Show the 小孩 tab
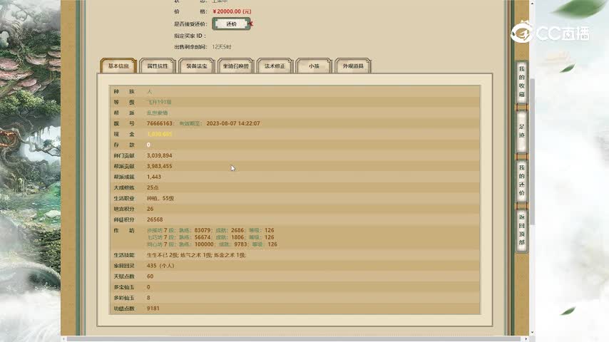The image size is (609, 342). pyautogui.click(x=314, y=66)
